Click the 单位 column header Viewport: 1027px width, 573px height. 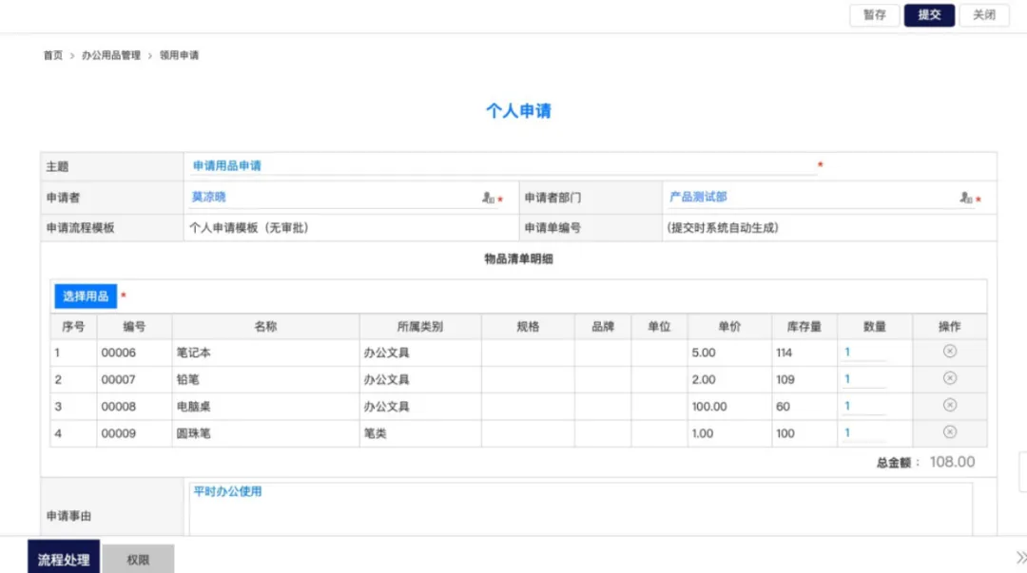coord(659,326)
